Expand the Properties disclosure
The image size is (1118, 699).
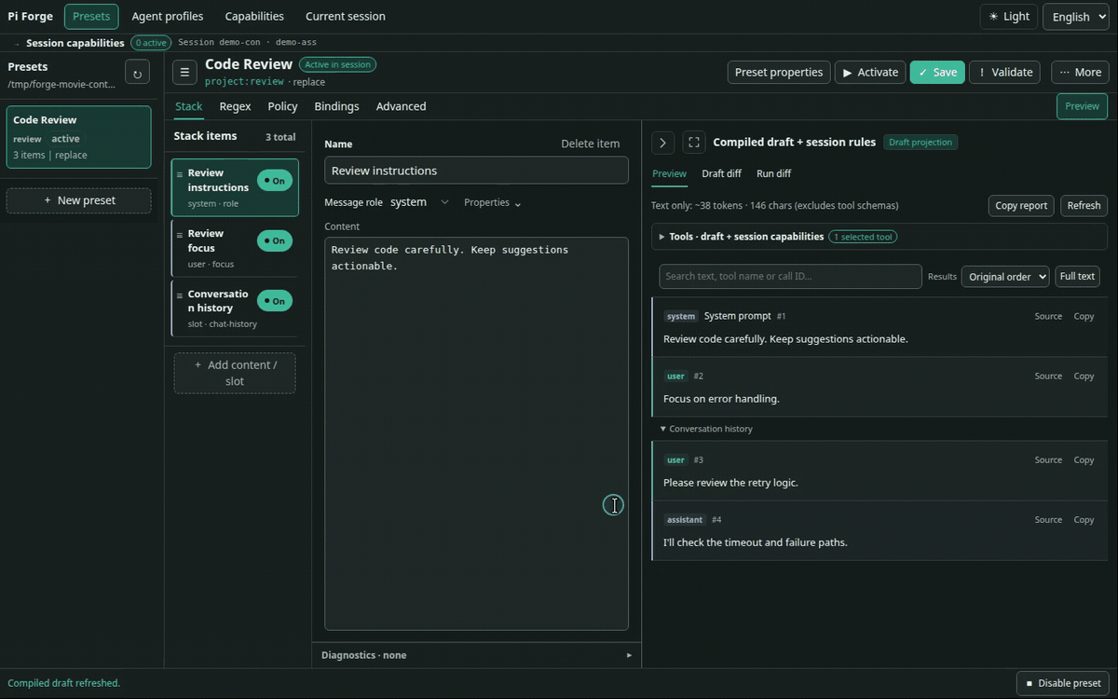point(492,202)
